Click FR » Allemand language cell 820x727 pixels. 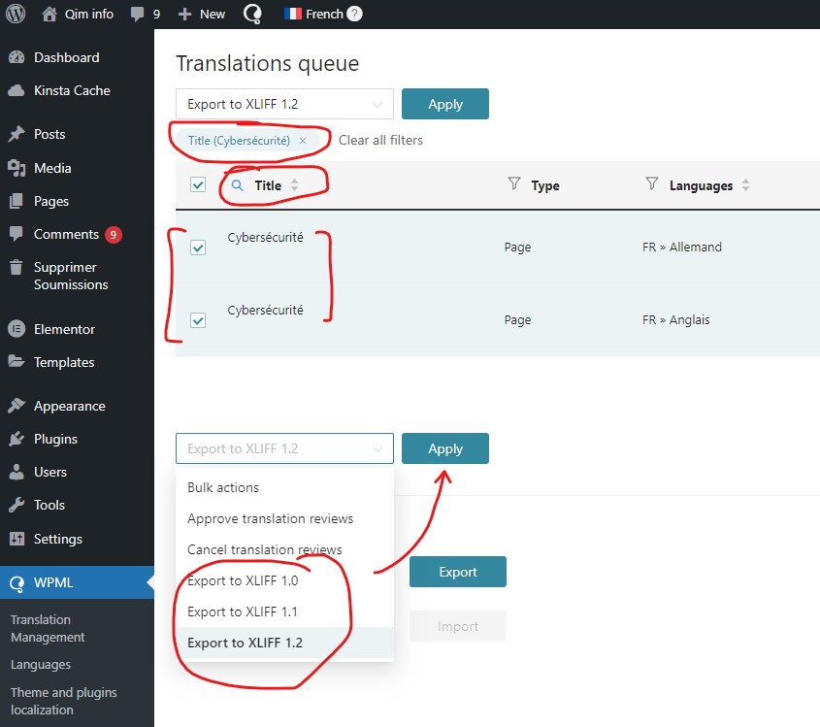point(682,247)
